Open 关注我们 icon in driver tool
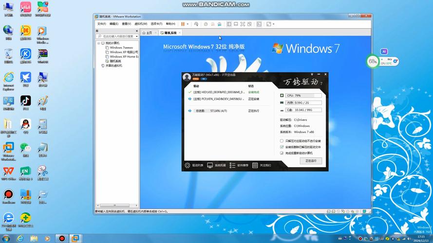Screen dimensions: 433x243 click(x=255, y=165)
